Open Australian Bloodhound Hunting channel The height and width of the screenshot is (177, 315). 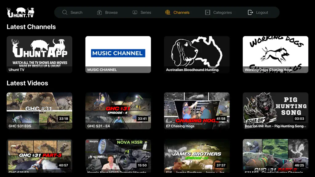pos(197,54)
